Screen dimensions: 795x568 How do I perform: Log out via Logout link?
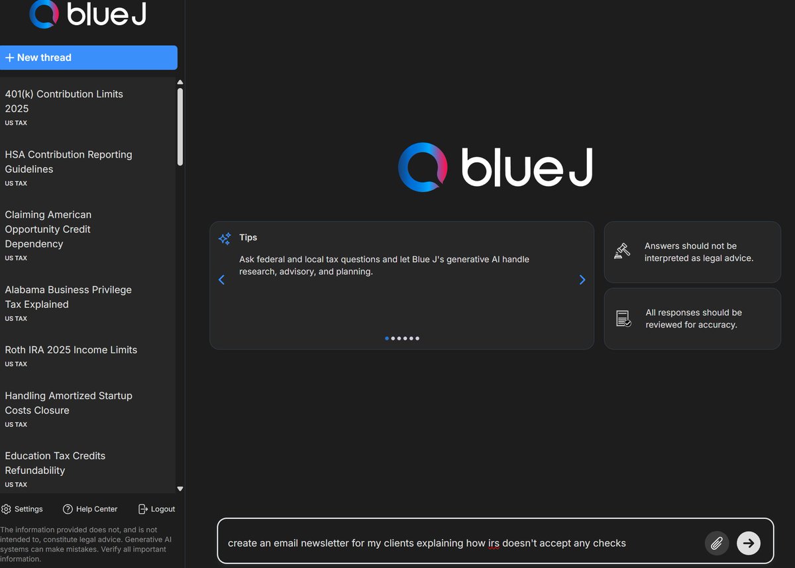pos(156,509)
